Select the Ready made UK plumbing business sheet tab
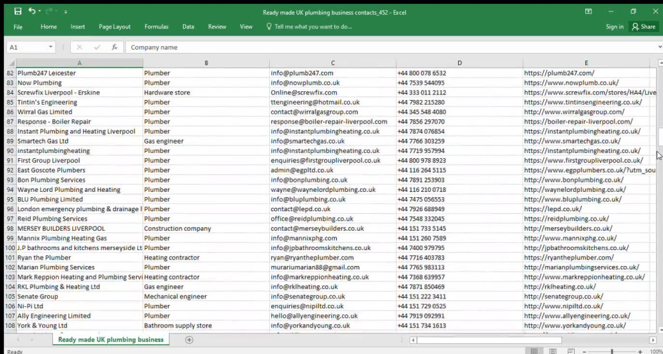Screen dimensions: 663x354 pyautogui.click(x=111, y=339)
